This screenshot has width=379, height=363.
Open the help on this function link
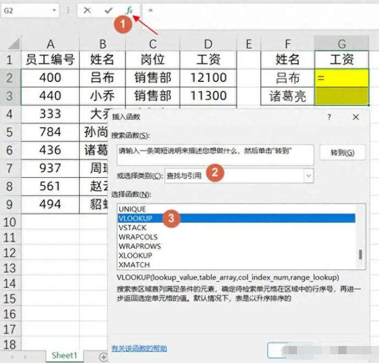[x=139, y=348]
